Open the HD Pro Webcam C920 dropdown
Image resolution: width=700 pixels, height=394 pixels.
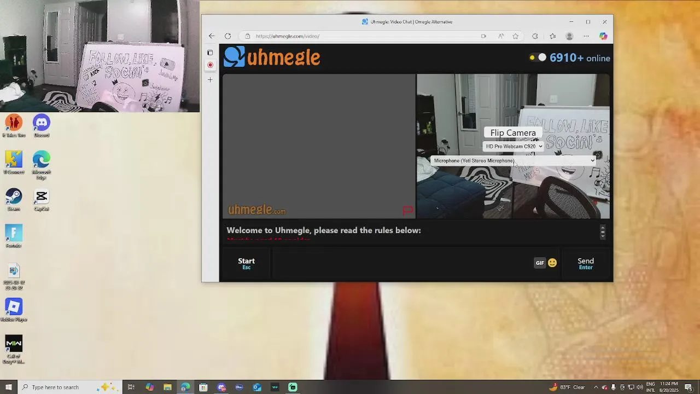pyautogui.click(x=514, y=146)
